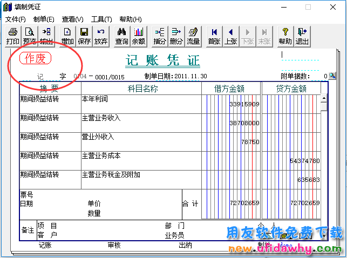Image resolution: width=347 pixels, height=258 pixels.
Task: Click the 本年利润 account name cell
Action: pyautogui.click(x=140, y=104)
